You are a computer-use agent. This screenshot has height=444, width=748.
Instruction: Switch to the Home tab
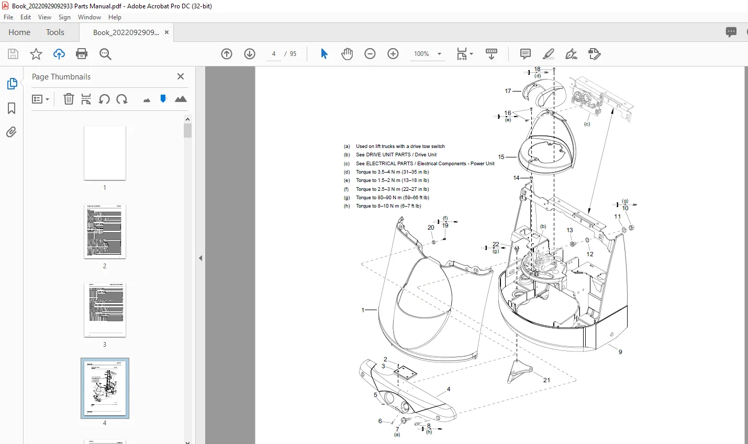(x=19, y=32)
